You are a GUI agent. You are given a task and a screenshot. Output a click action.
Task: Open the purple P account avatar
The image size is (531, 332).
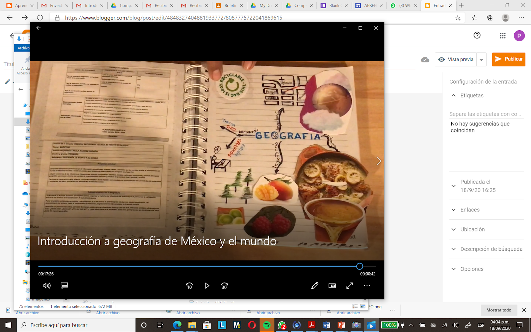click(x=519, y=36)
